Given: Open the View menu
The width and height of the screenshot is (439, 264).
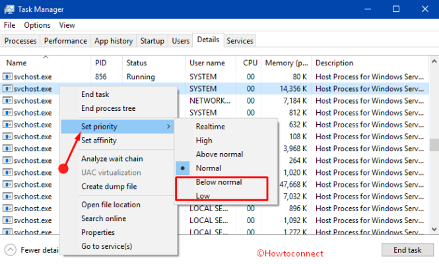Looking at the screenshot, I should (67, 25).
